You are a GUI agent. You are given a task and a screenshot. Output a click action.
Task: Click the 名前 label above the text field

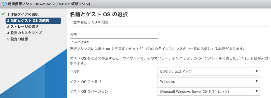(x=73, y=35)
